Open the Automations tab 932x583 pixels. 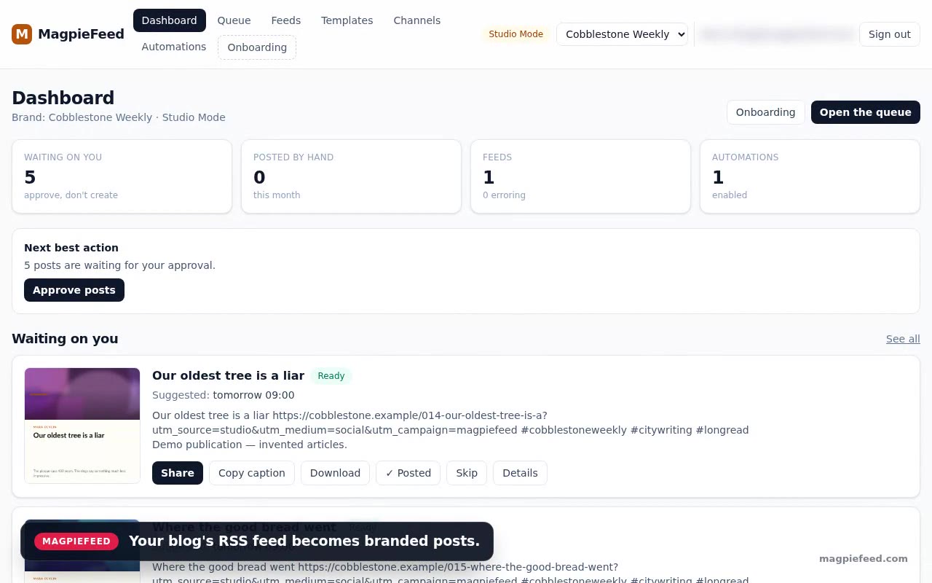pos(174,47)
